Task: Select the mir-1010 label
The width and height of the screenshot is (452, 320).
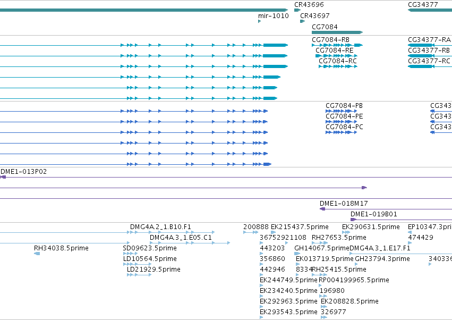Action: click(x=274, y=15)
